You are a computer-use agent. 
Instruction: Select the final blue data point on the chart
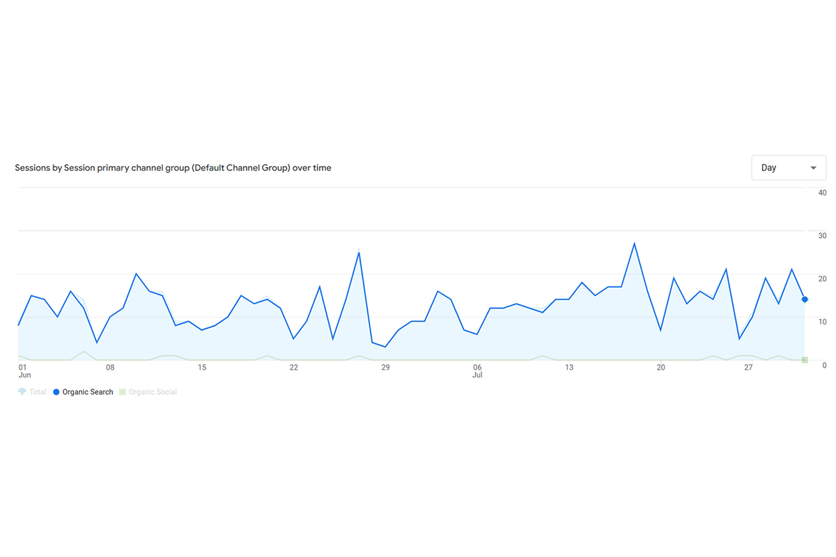(x=805, y=299)
